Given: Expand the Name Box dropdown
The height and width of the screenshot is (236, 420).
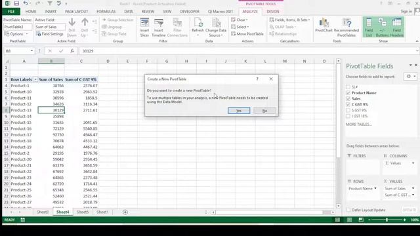Looking at the screenshot, I should (x=31, y=51).
